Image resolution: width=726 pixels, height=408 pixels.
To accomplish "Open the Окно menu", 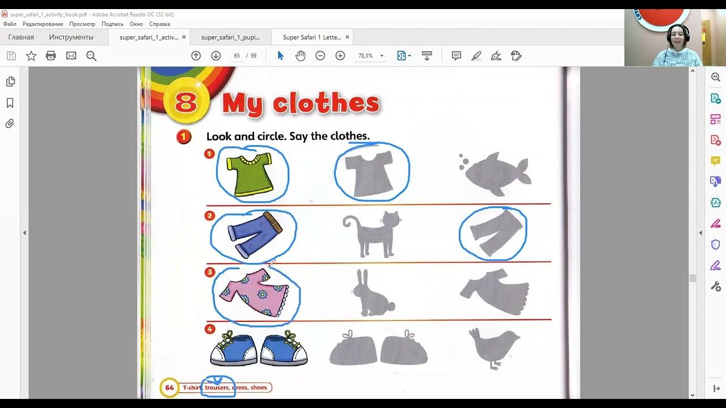I will (x=136, y=24).
